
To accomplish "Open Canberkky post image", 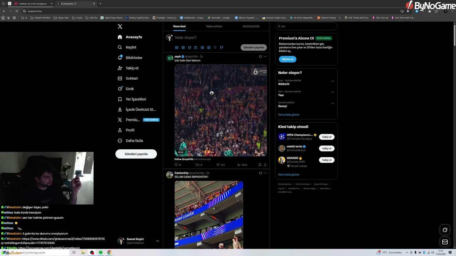I will click(x=209, y=215).
